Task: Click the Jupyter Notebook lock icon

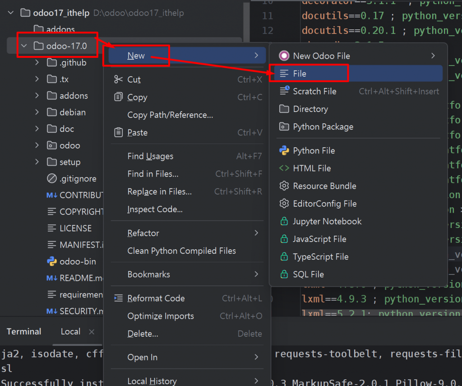Action: point(284,221)
